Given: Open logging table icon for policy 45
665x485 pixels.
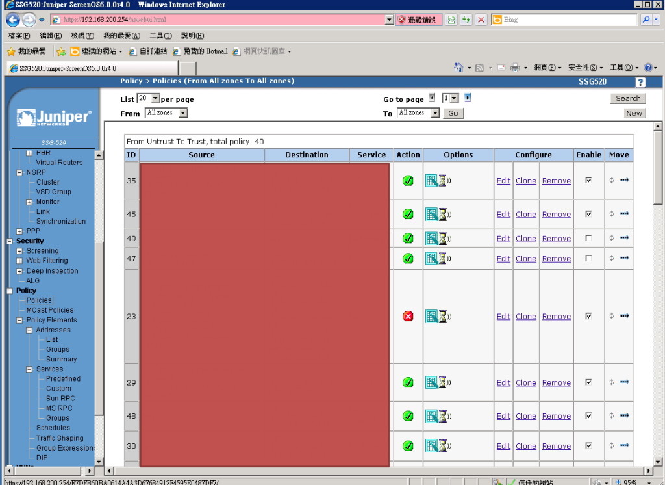Looking at the screenshot, I should [x=431, y=214].
